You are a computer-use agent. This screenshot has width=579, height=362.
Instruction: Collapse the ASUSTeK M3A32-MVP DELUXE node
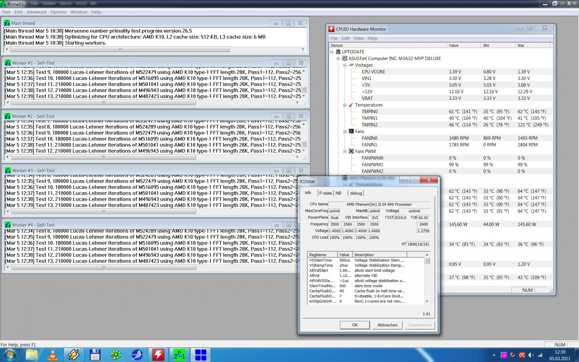coord(338,58)
